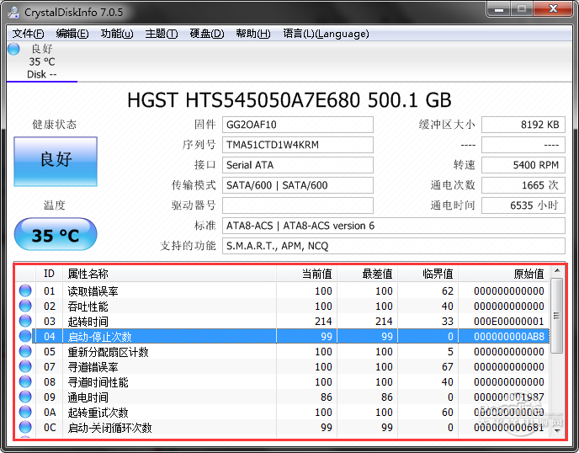The image size is (579, 453).
Task: Select the 重新分配扇区计数 row
Action: [x=283, y=351]
